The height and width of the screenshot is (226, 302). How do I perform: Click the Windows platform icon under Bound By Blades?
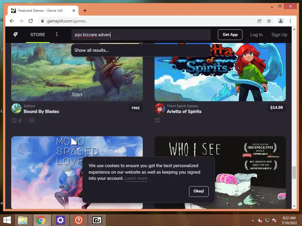coord(14,120)
